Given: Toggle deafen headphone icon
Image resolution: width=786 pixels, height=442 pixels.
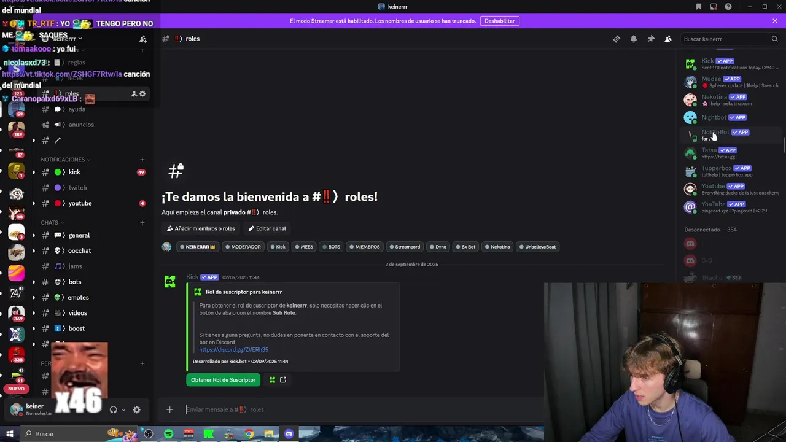Looking at the screenshot, I should (x=113, y=409).
